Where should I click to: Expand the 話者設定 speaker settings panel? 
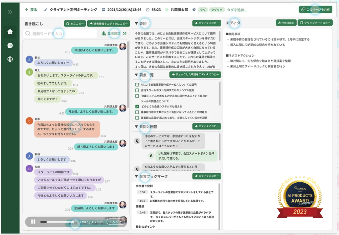point(114,34)
